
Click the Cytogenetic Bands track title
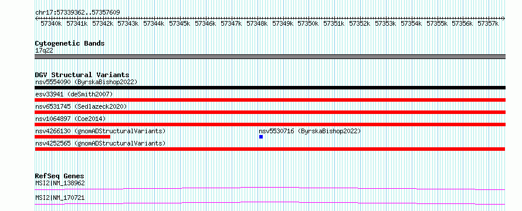click(70, 43)
